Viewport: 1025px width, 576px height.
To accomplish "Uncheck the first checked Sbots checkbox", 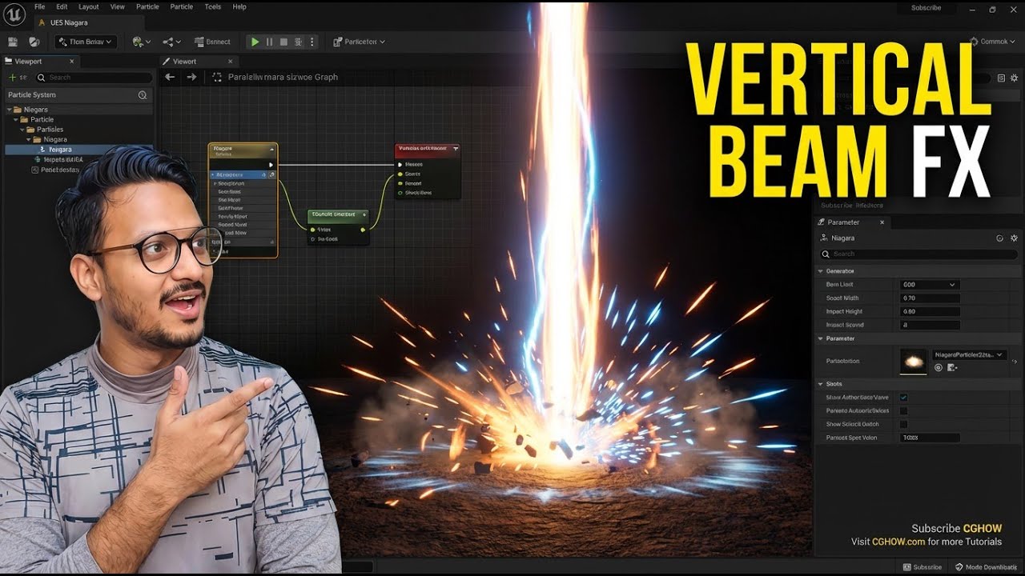I will (903, 398).
